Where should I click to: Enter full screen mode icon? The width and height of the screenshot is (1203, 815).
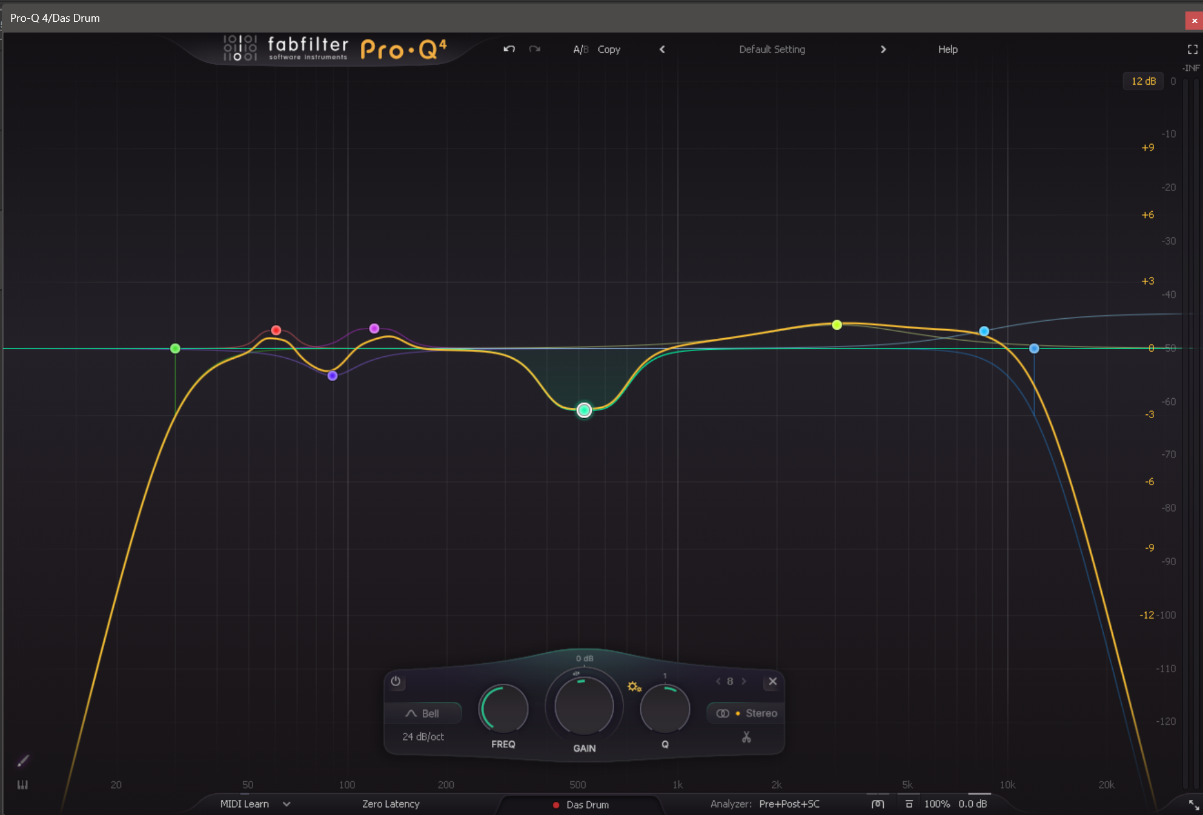(x=1192, y=50)
